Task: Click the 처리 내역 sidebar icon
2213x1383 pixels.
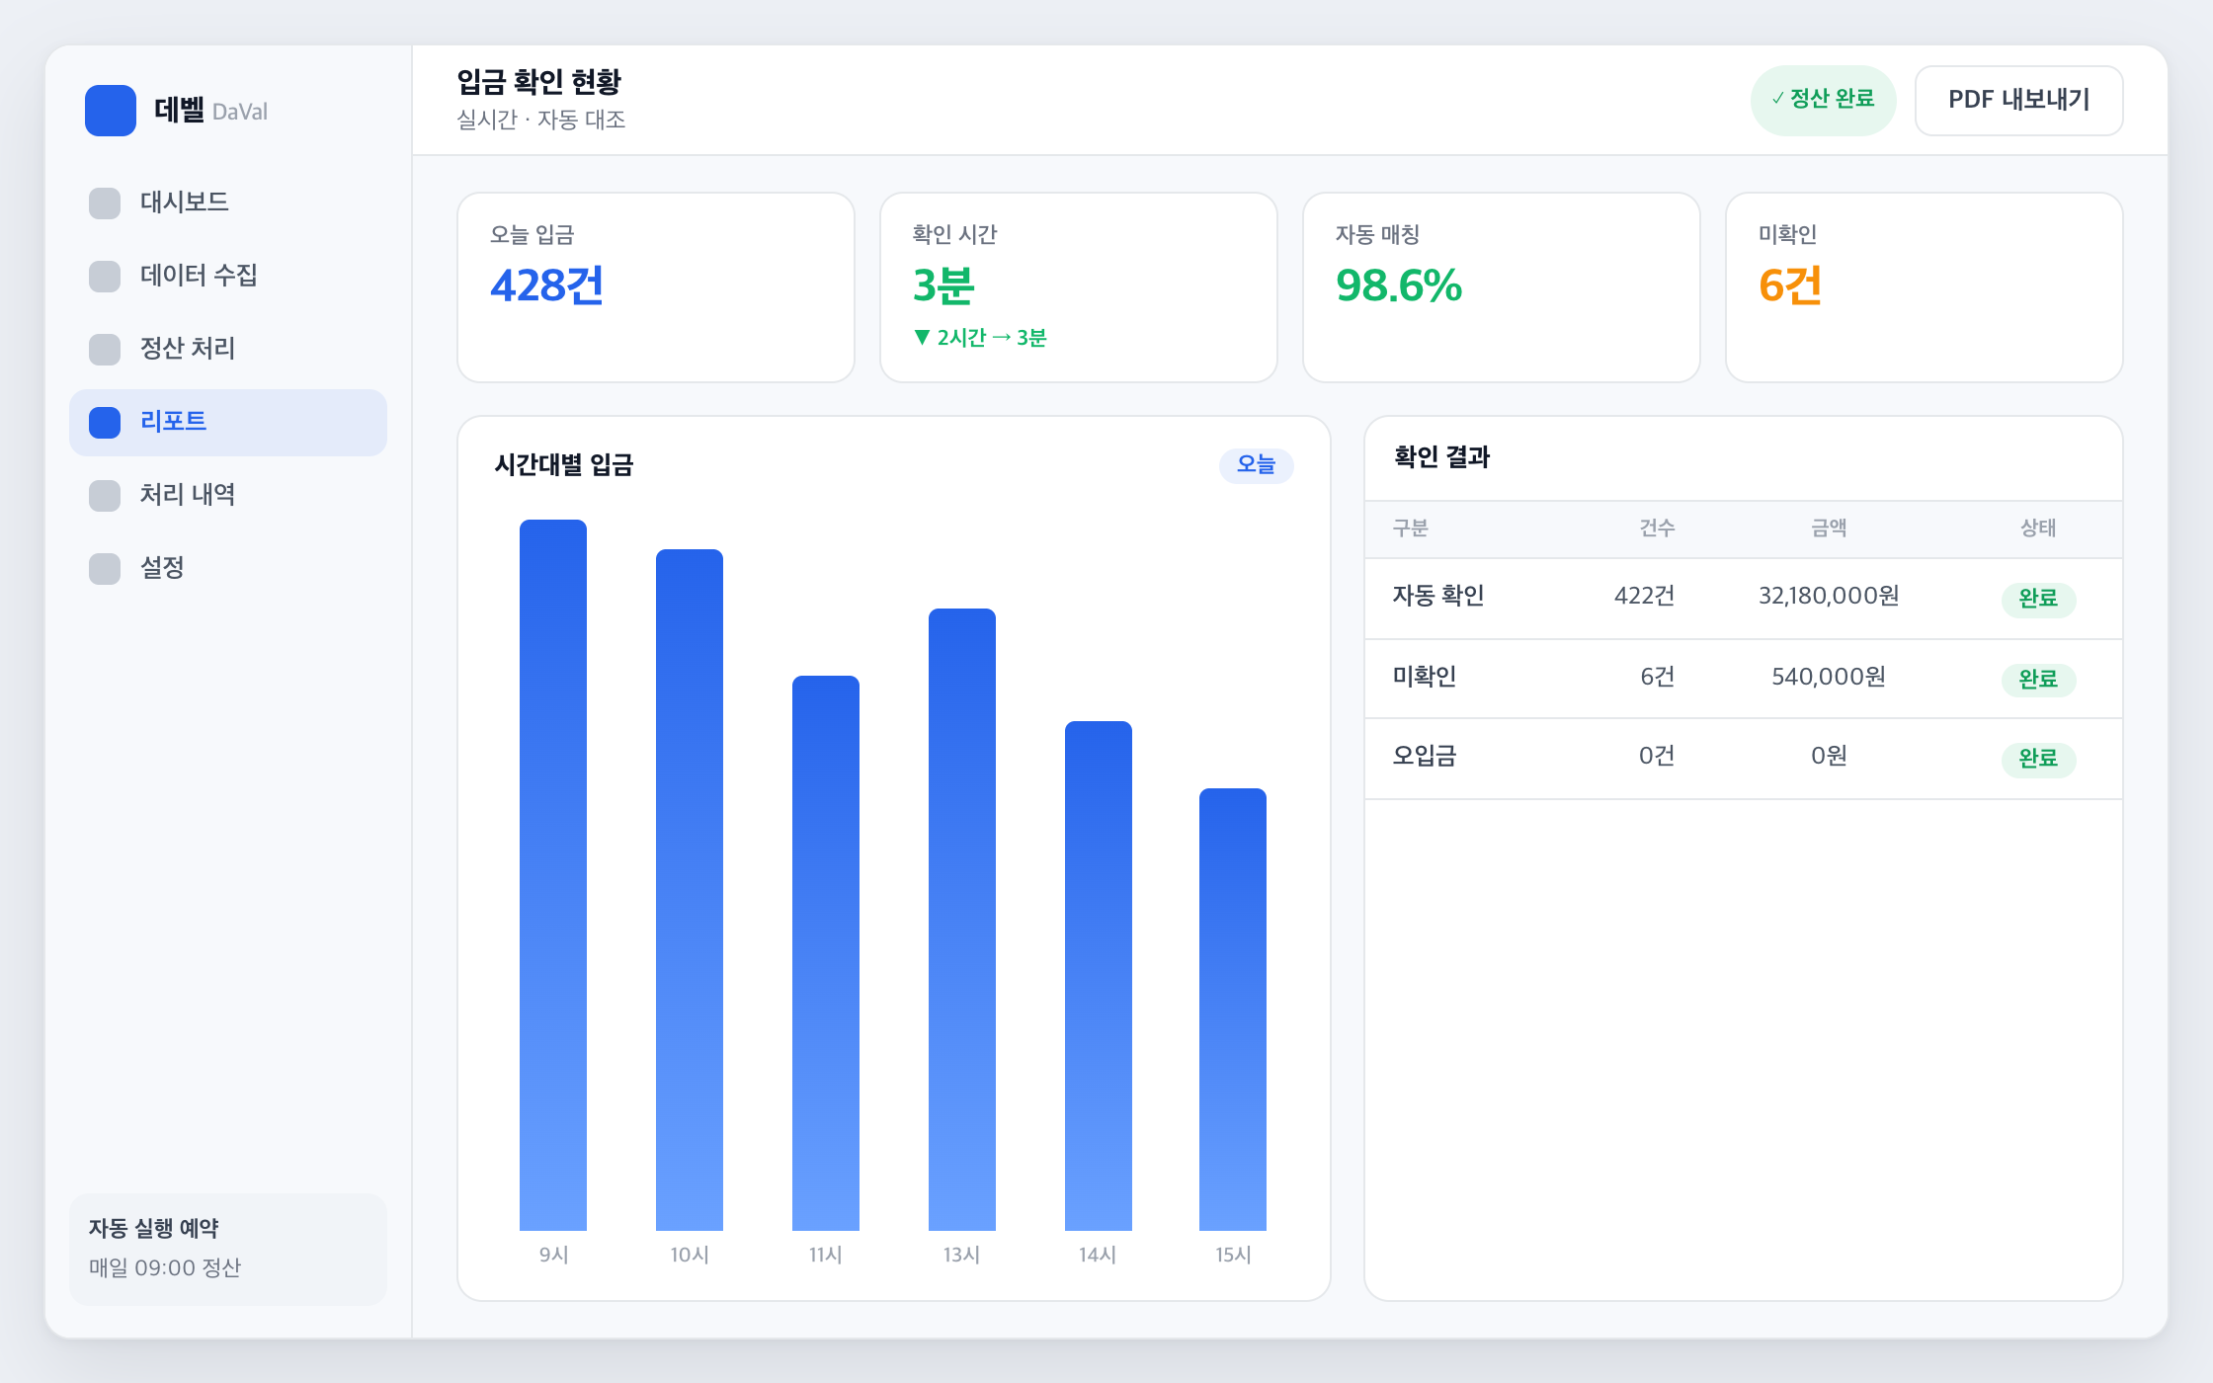Action: tap(105, 496)
